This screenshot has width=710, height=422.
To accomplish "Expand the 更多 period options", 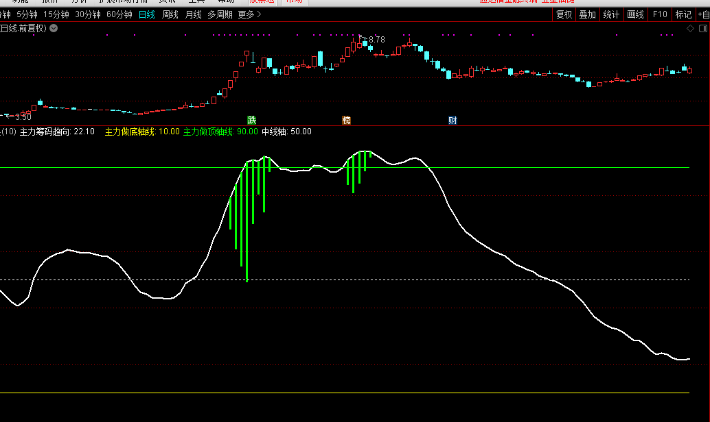I will (250, 14).
